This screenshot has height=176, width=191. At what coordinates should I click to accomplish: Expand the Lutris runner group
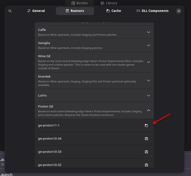click(x=94, y=95)
